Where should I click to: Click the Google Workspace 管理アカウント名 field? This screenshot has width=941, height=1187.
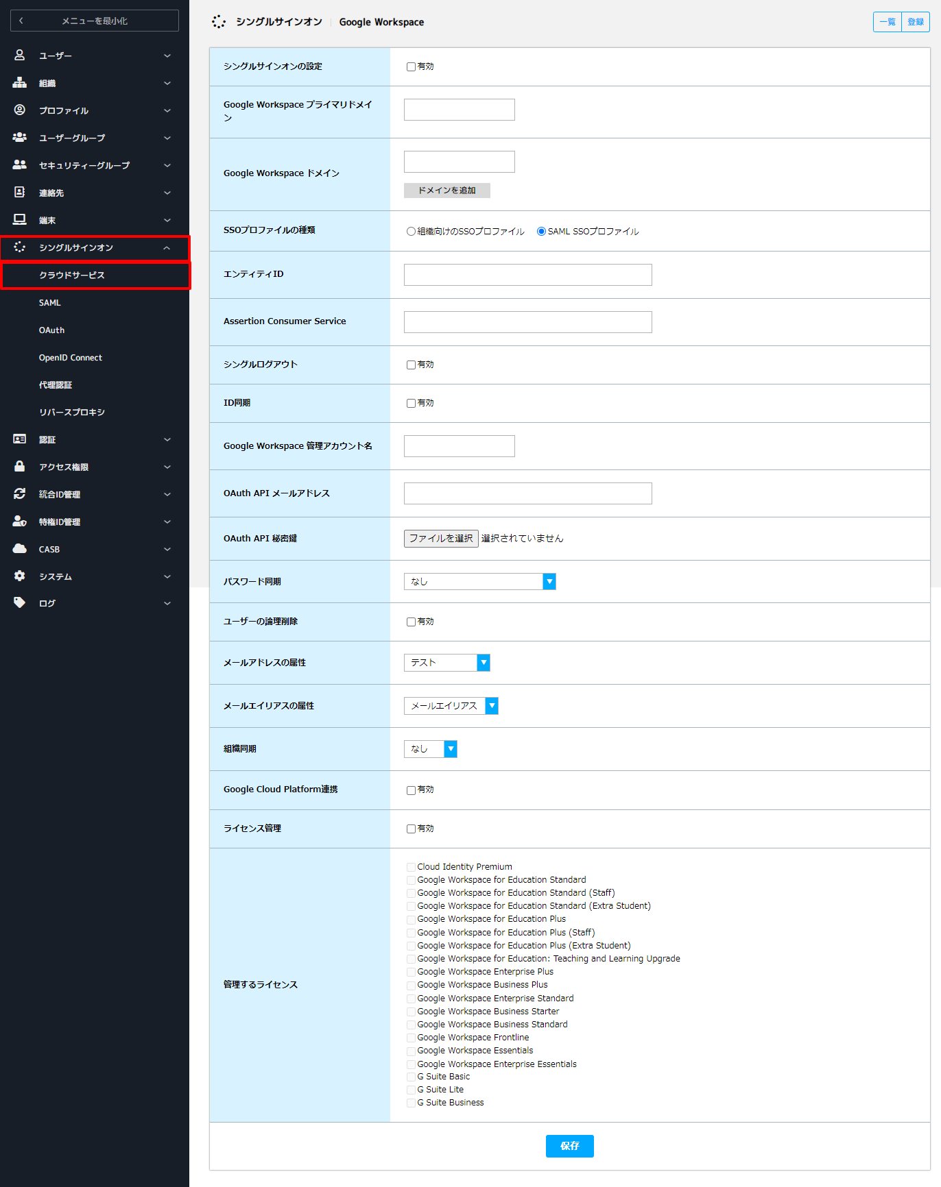tap(459, 446)
